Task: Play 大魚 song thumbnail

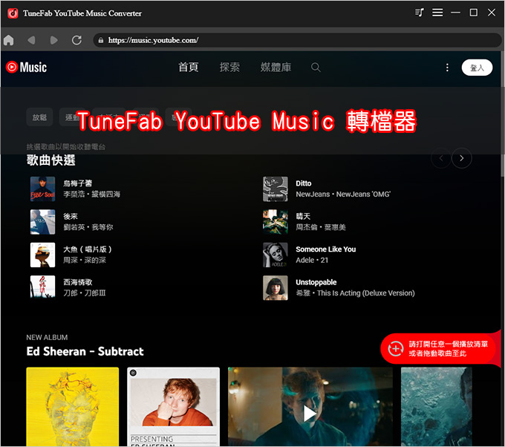Action: coord(43,255)
